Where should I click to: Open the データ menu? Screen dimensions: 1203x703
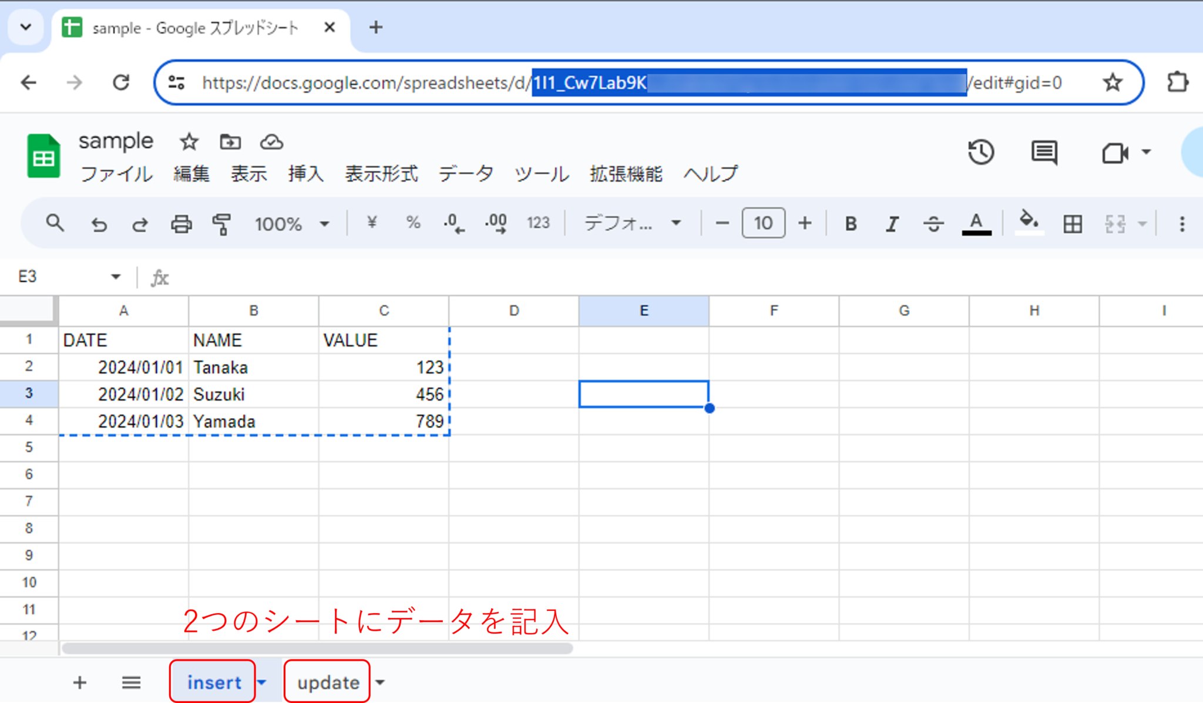(x=466, y=174)
